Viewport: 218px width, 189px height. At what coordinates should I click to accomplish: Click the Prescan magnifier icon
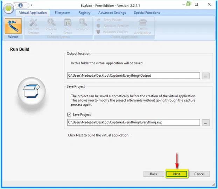[x=51, y=22]
